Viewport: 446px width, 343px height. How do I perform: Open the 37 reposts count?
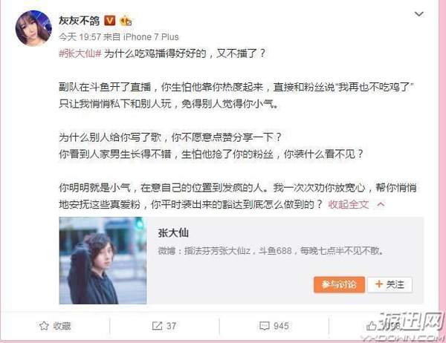coord(171,326)
